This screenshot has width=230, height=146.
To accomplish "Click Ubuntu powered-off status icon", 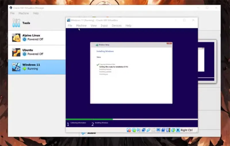I will (24, 54).
